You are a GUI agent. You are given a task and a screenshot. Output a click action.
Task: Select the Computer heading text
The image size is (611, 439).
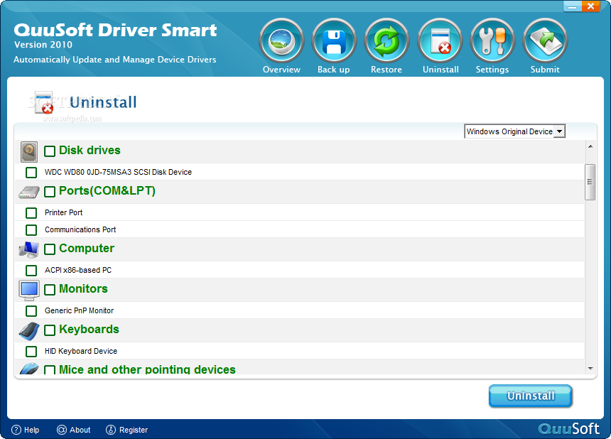[87, 249]
